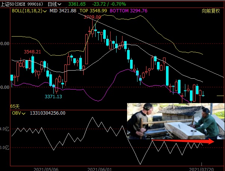225x171 pixels.
Task: Click the latest price 3361.65
Action: tap(77, 4)
